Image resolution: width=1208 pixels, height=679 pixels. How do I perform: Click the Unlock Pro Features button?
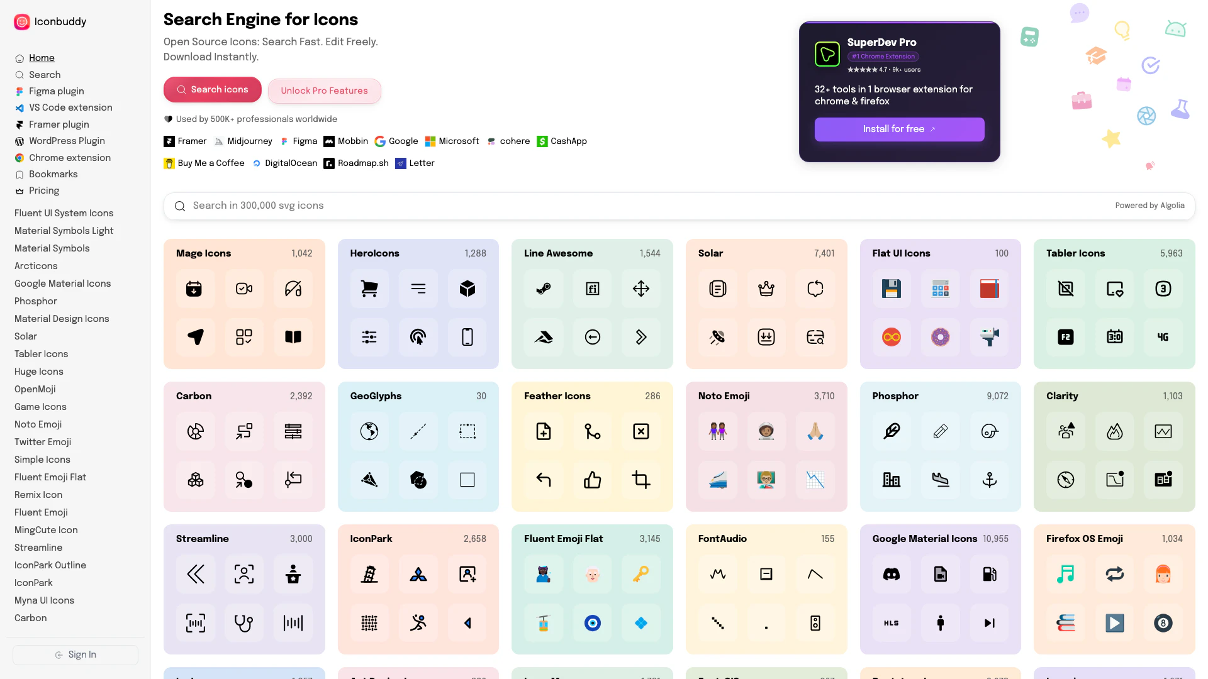pos(324,91)
